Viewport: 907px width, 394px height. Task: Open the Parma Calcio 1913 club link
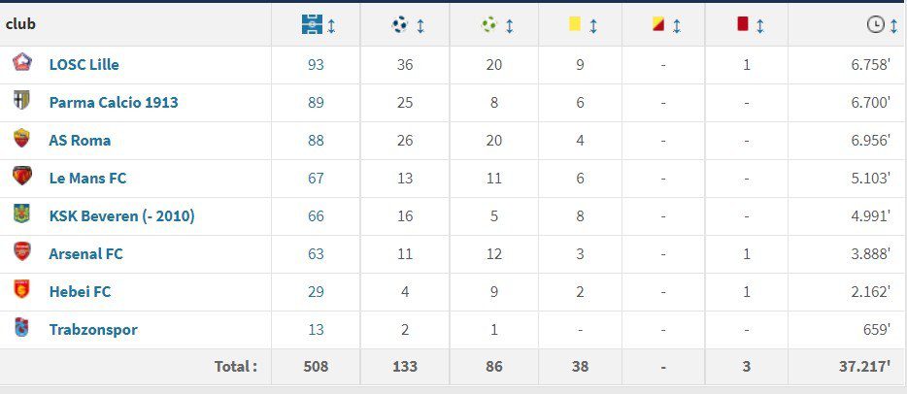click(114, 102)
